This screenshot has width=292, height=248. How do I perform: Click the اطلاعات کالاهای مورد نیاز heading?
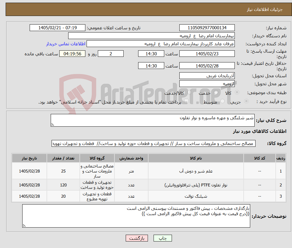point(260,131)
